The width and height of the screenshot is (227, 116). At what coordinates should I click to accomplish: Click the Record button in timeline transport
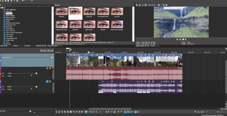pos(57,112)
